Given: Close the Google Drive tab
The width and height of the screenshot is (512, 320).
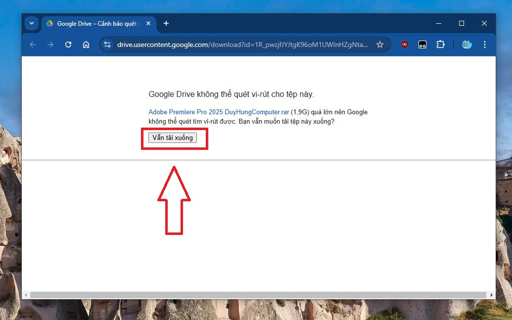Looking at the screenshot, I should click(148, 23).
